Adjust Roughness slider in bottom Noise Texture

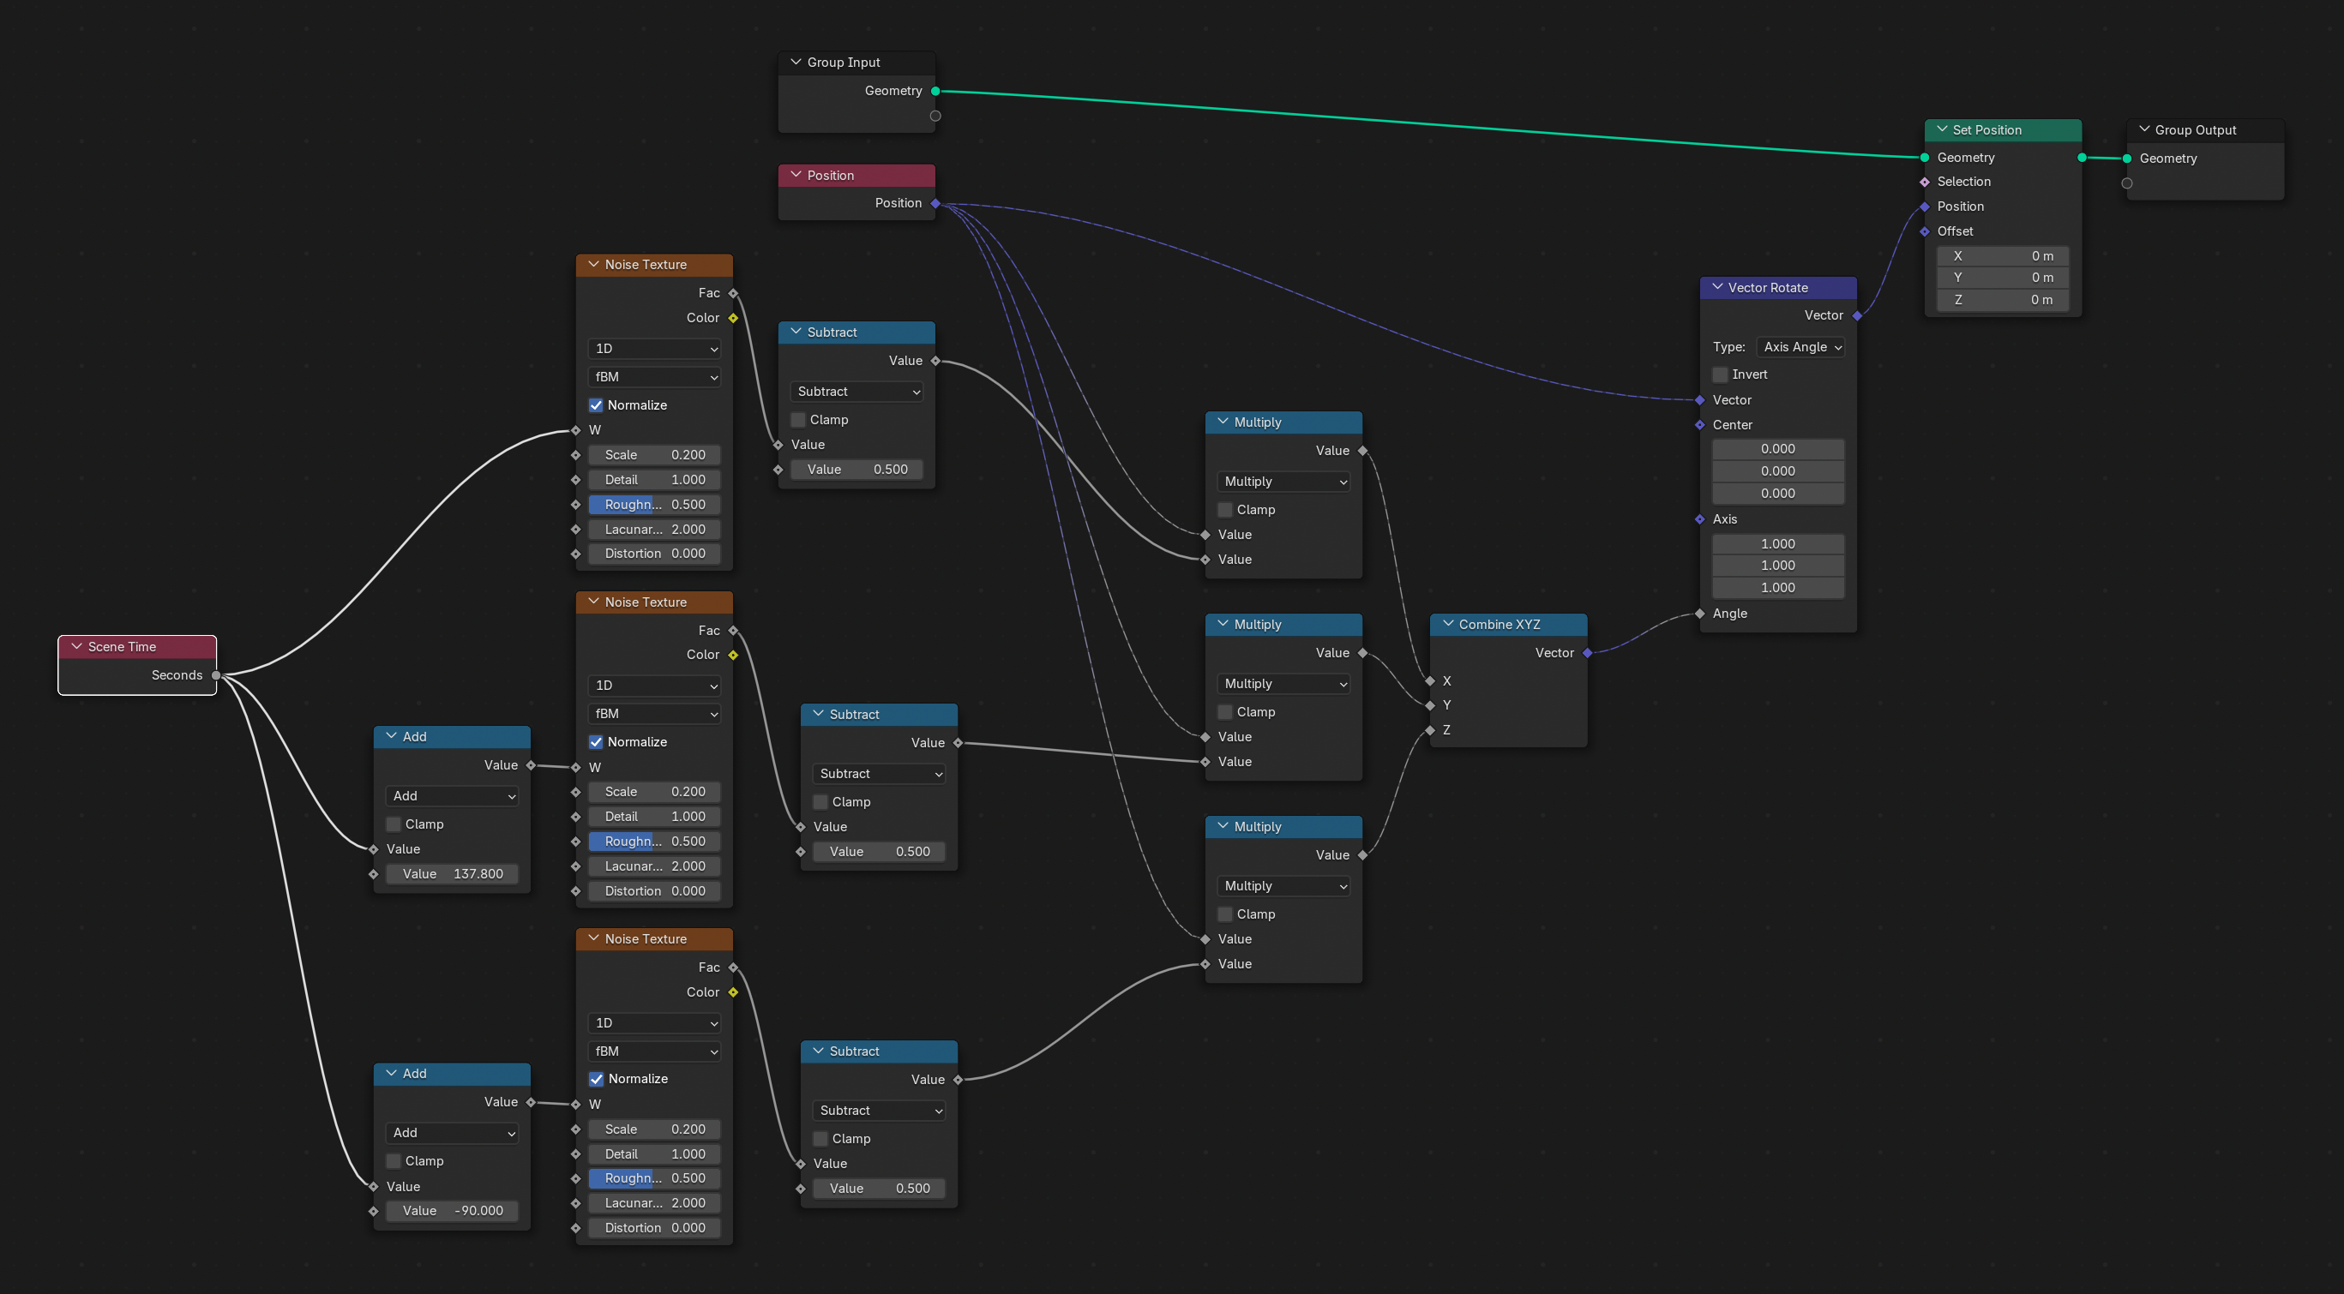click(x=654, y=1178)
